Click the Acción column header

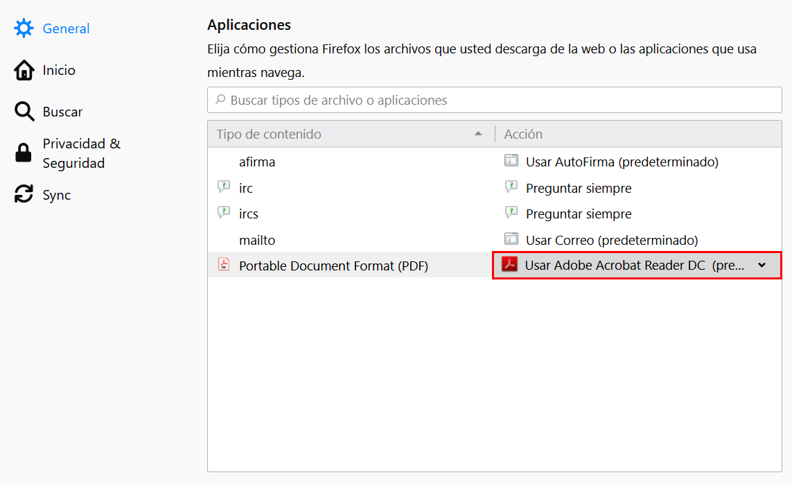click(x=523, y=134)
